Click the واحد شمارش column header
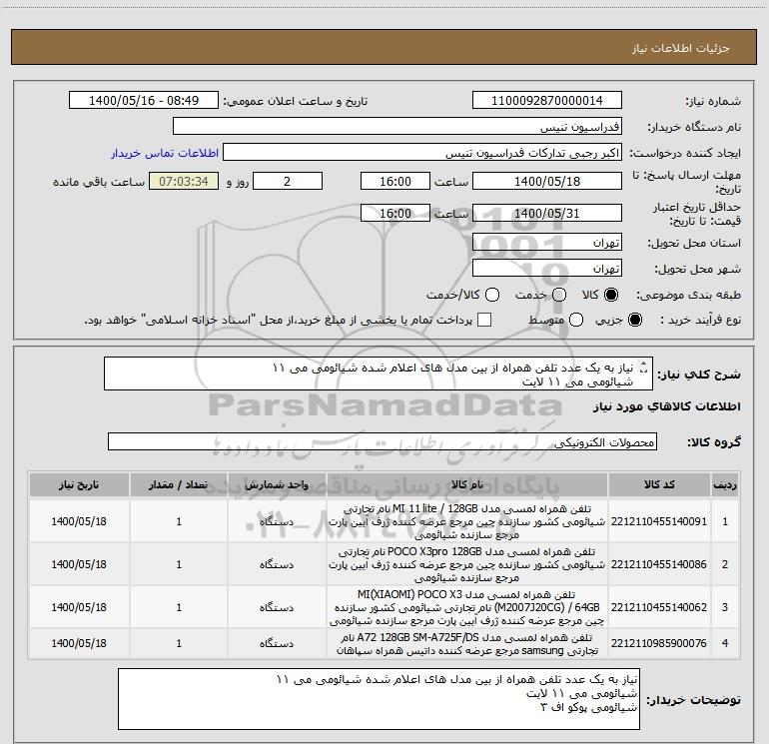769x744 pixels. click(x=277, y=484)
